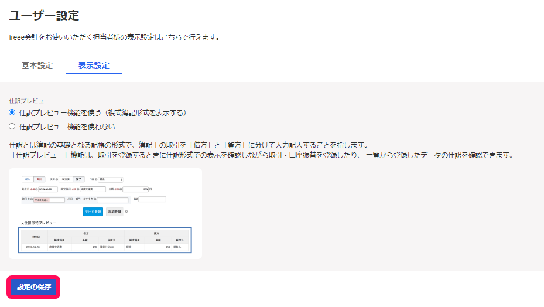Select the 表示設定 tab

click(x=94, y=65)
